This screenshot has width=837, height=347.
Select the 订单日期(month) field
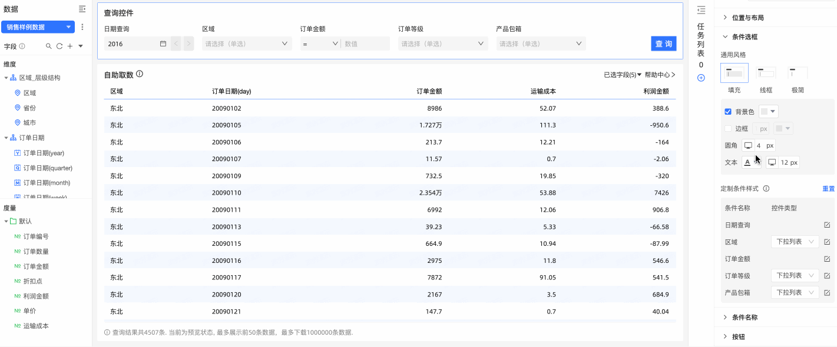click(x=47, y=183)
